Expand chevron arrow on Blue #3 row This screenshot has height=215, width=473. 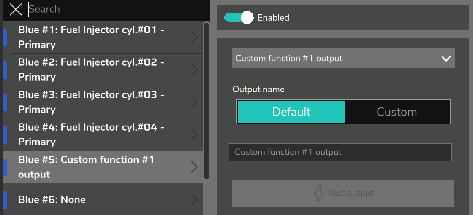(x=194, y=102)
